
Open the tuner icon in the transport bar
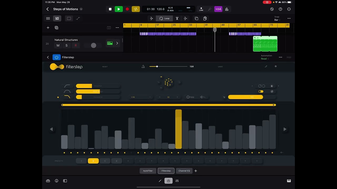(x=210, y=9)
